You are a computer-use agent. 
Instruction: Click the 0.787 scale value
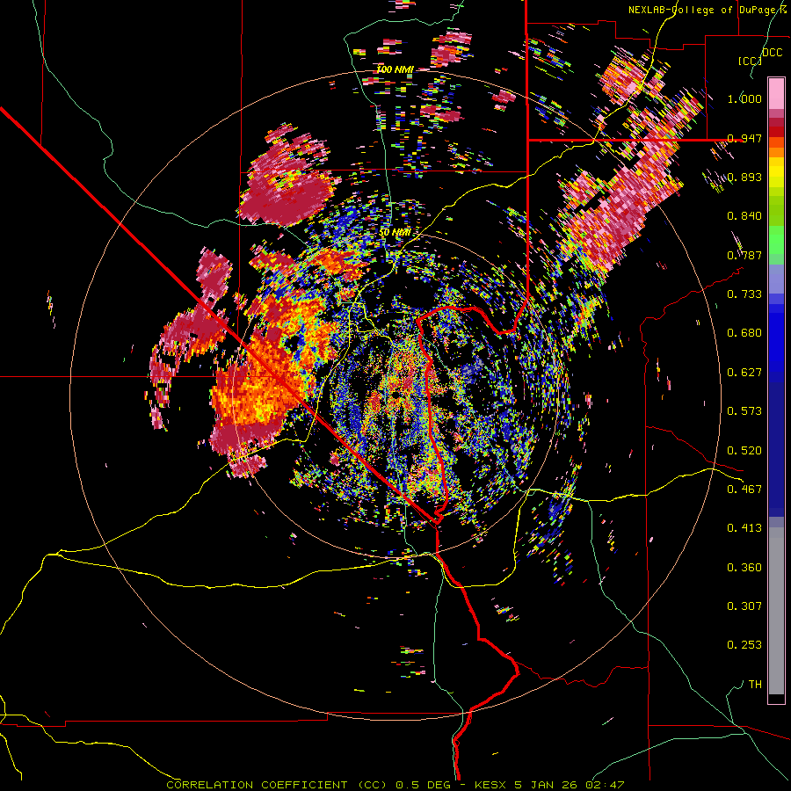[744, 255]
